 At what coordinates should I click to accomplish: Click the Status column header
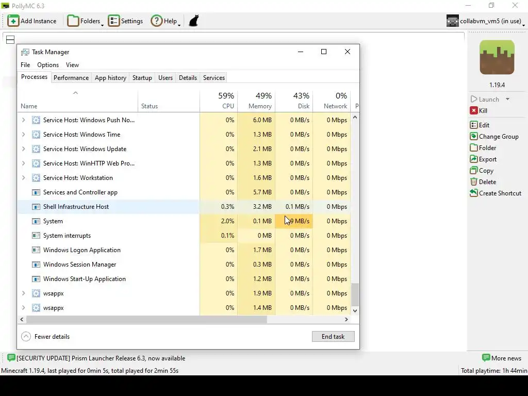169,101
